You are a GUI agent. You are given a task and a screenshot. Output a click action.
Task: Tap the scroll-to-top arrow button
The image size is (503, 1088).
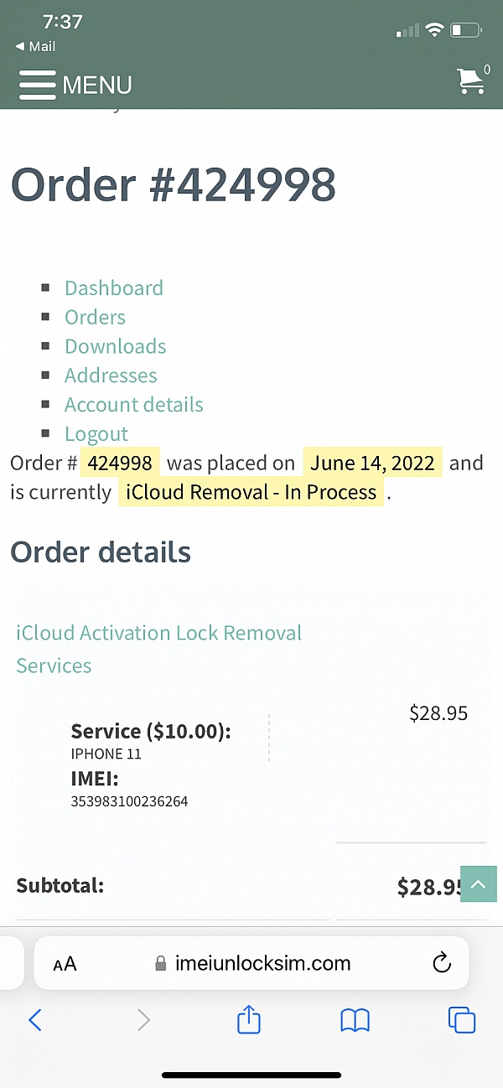(x=479, y=884)
